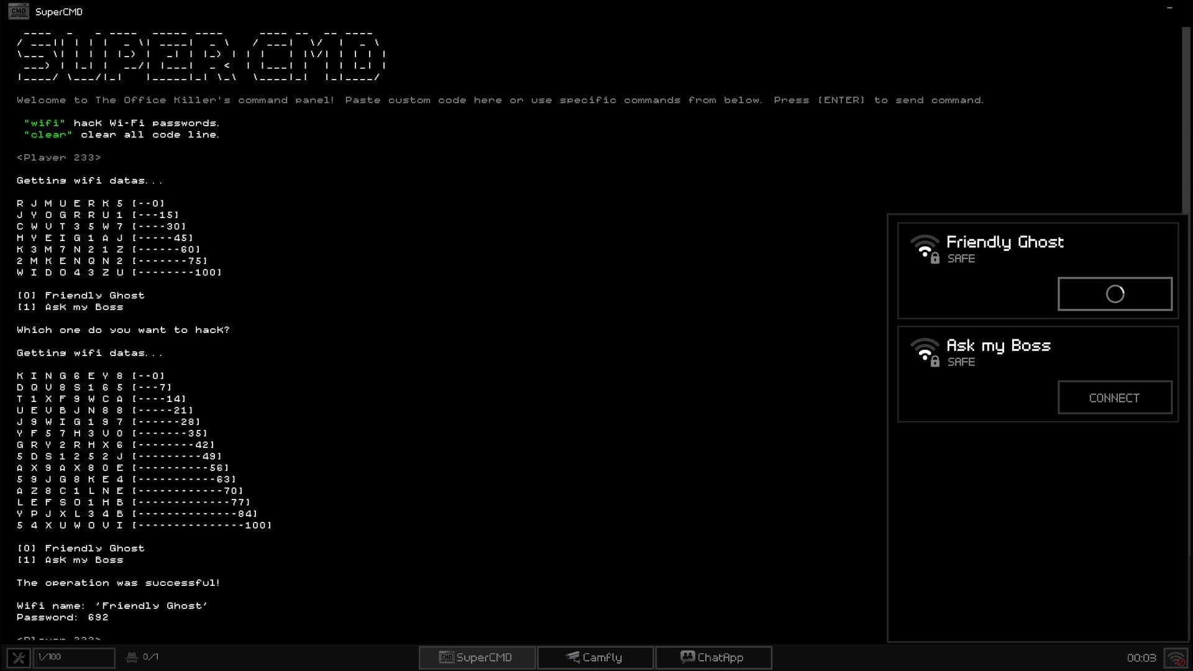Click the SuperCMD logo icon in the title bar
The width and height of the screenshot is (1193, 671).
click(x=19, y=11)
